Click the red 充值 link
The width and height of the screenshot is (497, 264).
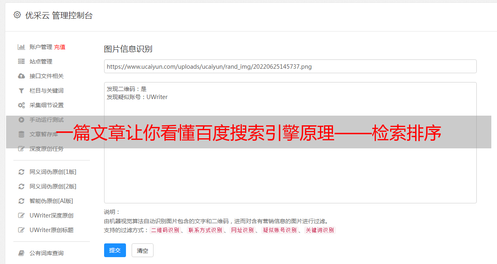[x=60, y=47]
